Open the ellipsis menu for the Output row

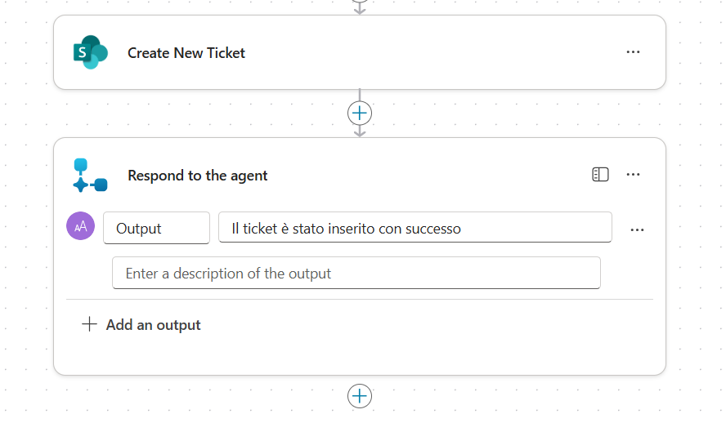[638, 229]
